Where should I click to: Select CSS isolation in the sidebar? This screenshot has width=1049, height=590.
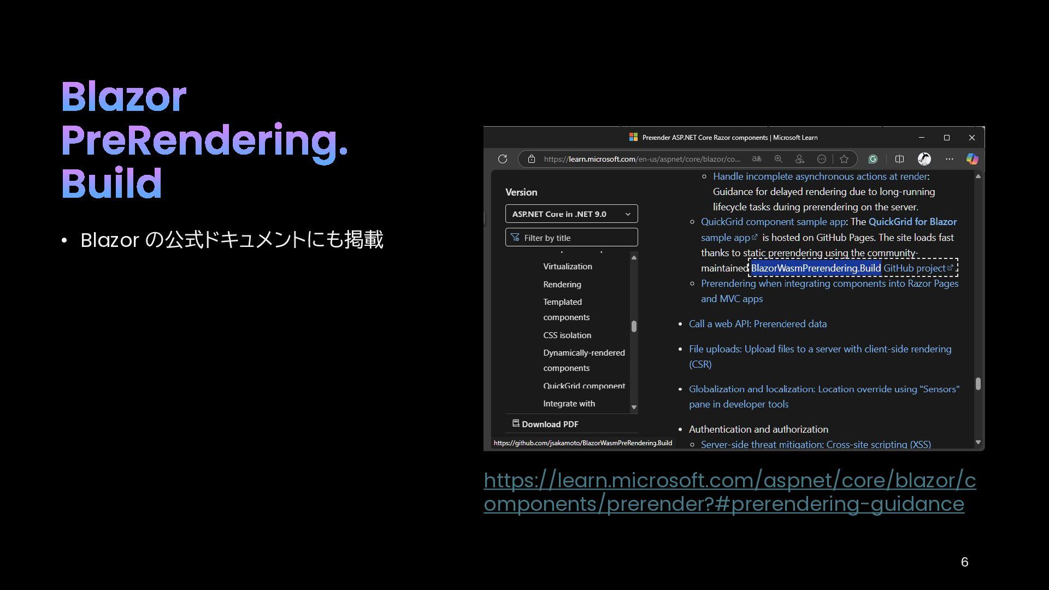click(x=567, y=335)
